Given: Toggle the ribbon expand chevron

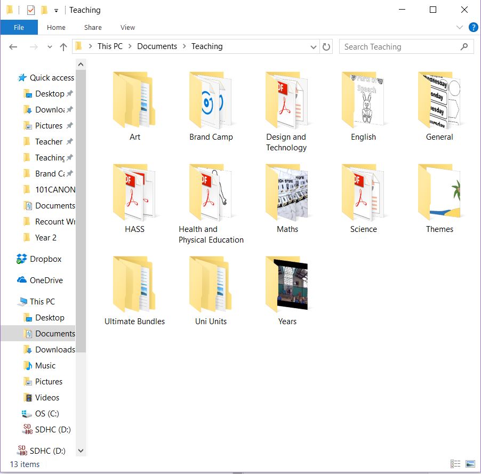Looking at the screenshot, I should [460, 27].
